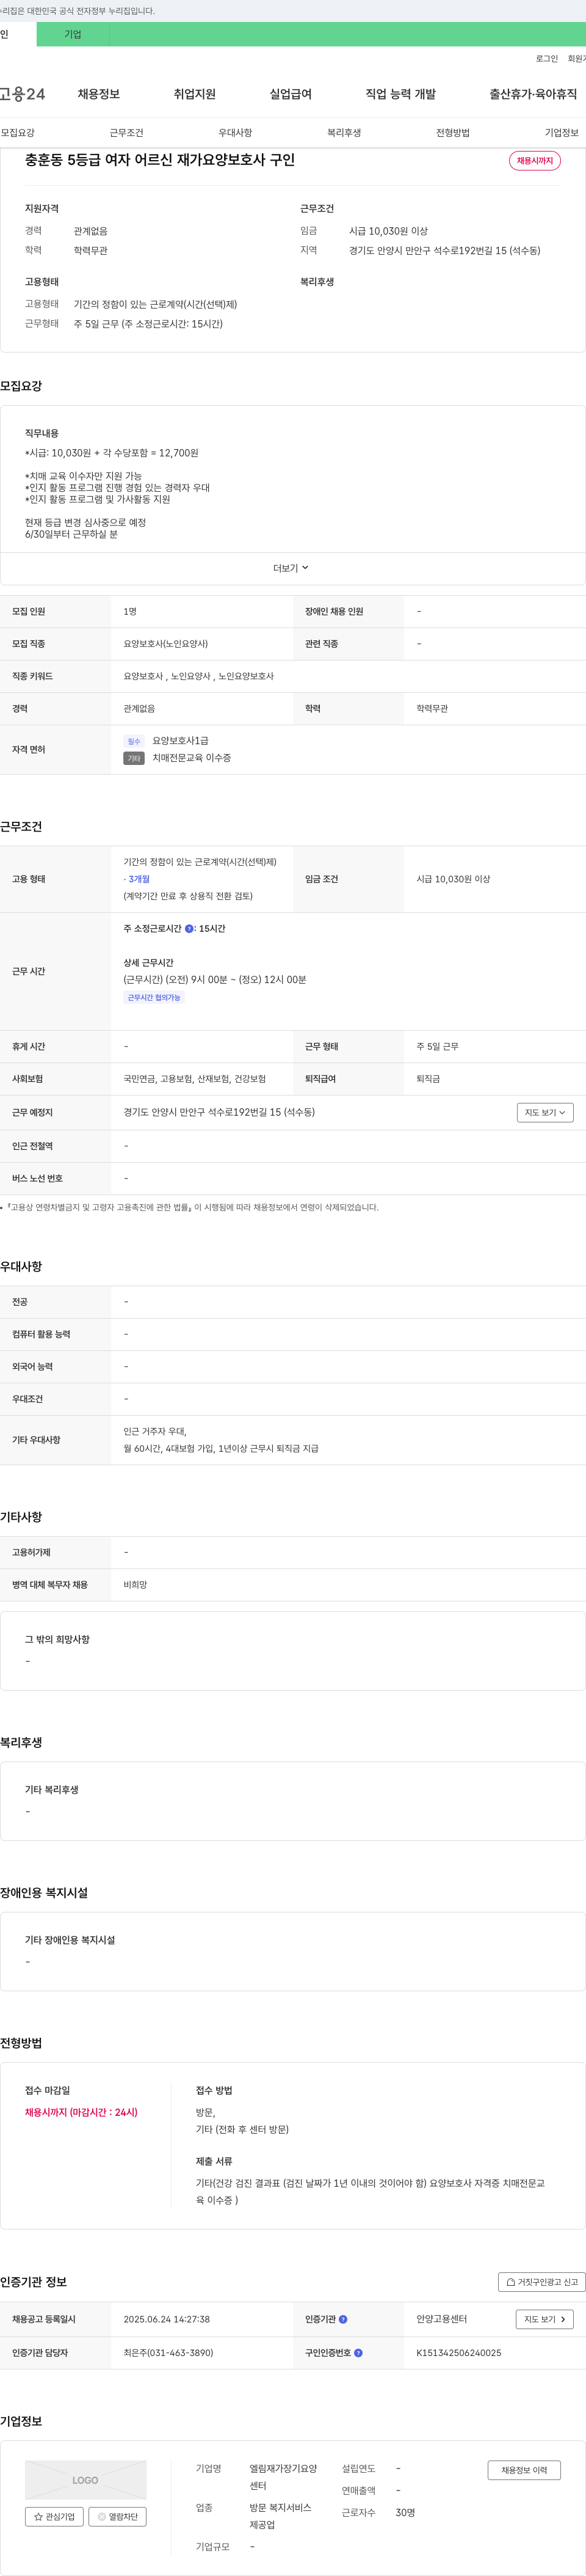Image resolution: width=586 pixels, height=2576 pixels.
Task: Click the company LOGO placeholder image
Action: coord(86,2480)
